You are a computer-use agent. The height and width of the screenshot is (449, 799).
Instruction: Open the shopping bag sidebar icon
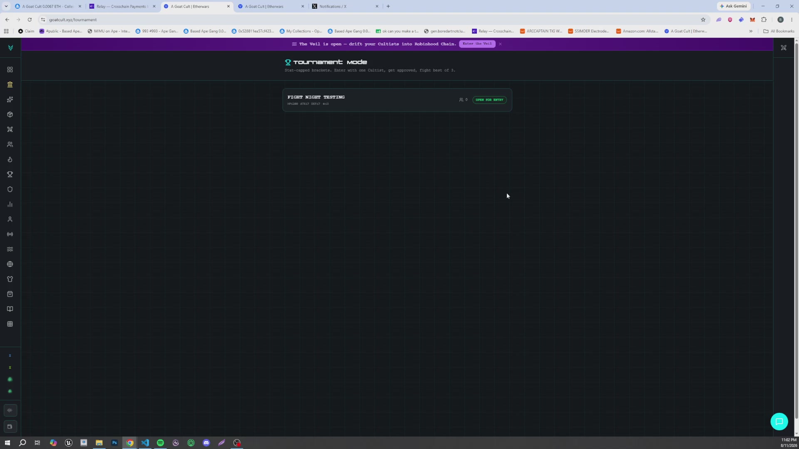coord(10,294)
